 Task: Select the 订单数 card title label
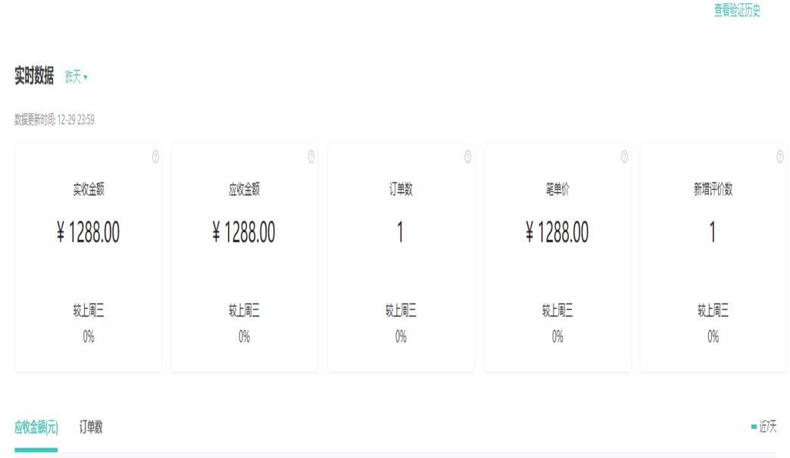tap(401, 190)
